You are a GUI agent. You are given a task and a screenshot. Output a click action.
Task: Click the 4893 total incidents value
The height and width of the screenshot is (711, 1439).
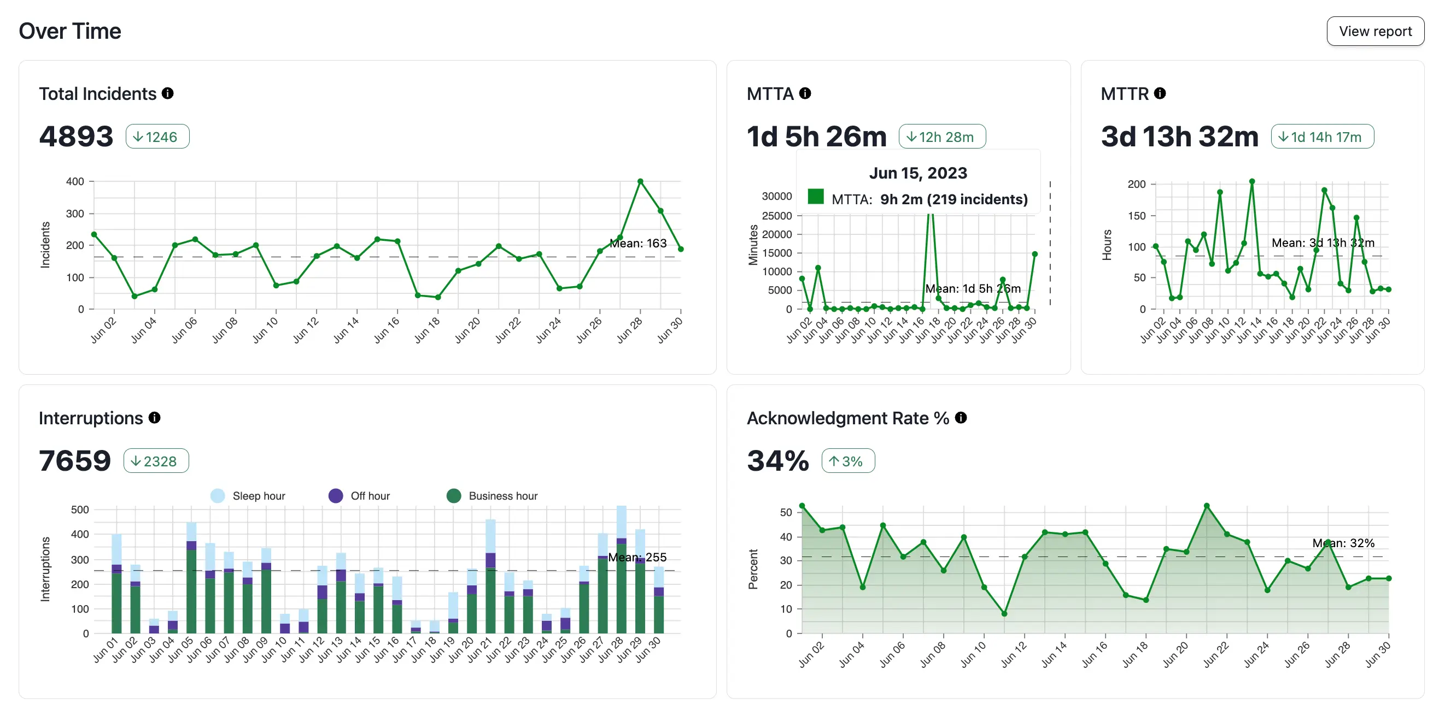(76, 137)
